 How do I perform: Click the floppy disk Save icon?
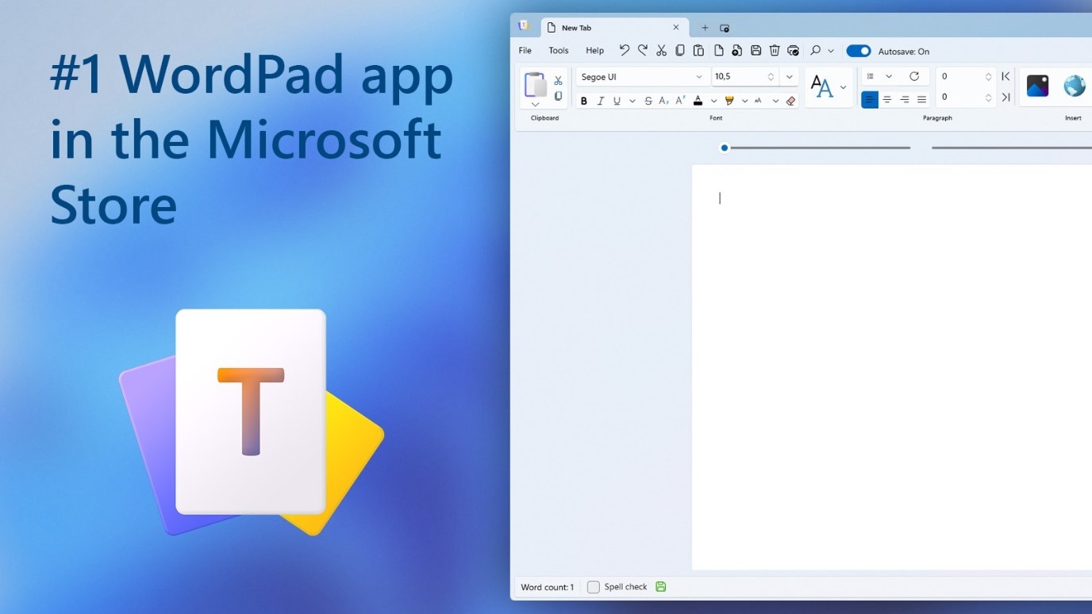[756, 51]
